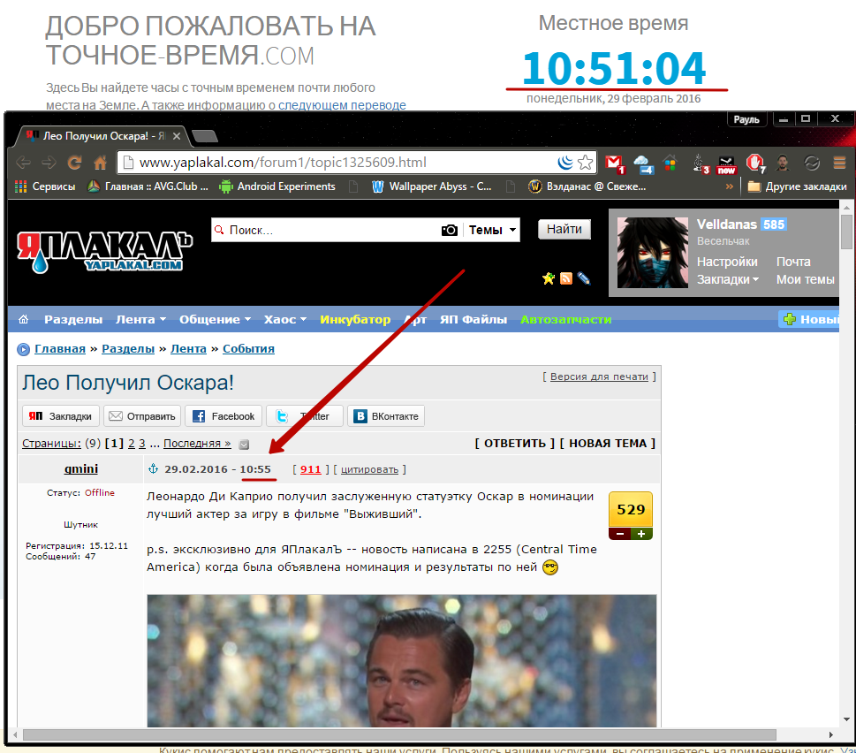The width and height of the screenshot is (856, 753).
Task: Upvote the post with the plus button
Action: 641,534
